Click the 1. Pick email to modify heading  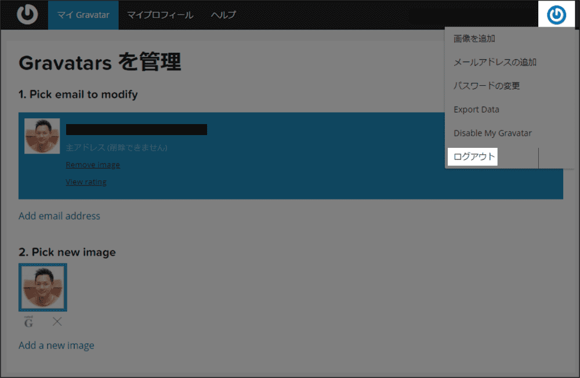point(78,94)
